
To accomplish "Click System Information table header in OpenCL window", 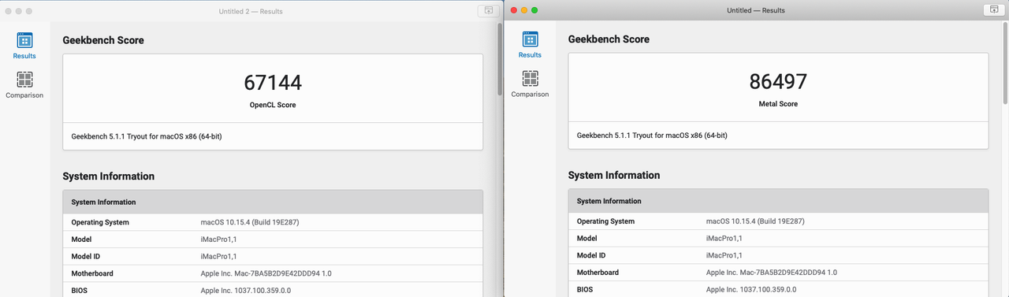I will point(273,202).
